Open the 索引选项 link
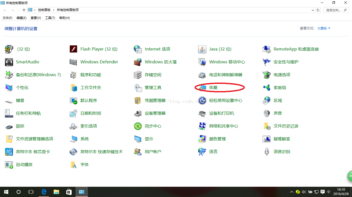The image size is (352, 197). pyautogui.click(x=89, y=126)
